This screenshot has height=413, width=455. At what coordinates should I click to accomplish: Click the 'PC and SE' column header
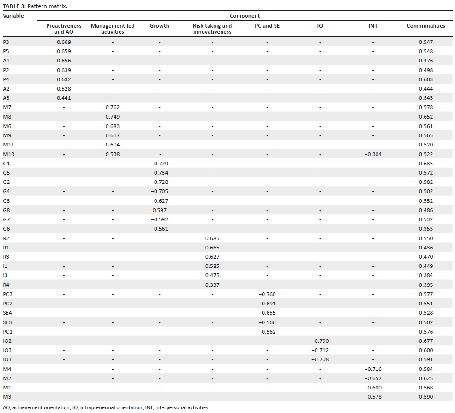pyautogui.click(x=267, y=26)
